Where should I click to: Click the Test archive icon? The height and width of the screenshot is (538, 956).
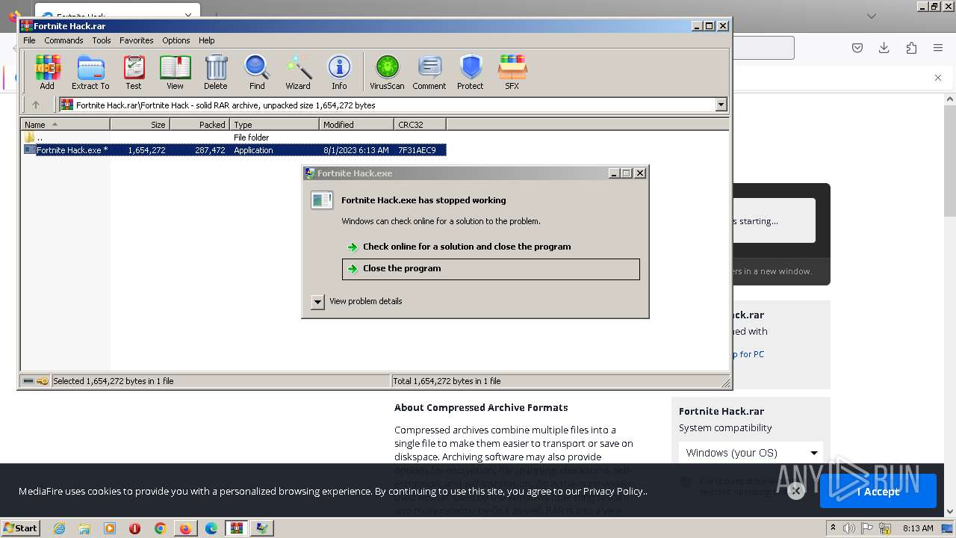click(x=134, y=72)
